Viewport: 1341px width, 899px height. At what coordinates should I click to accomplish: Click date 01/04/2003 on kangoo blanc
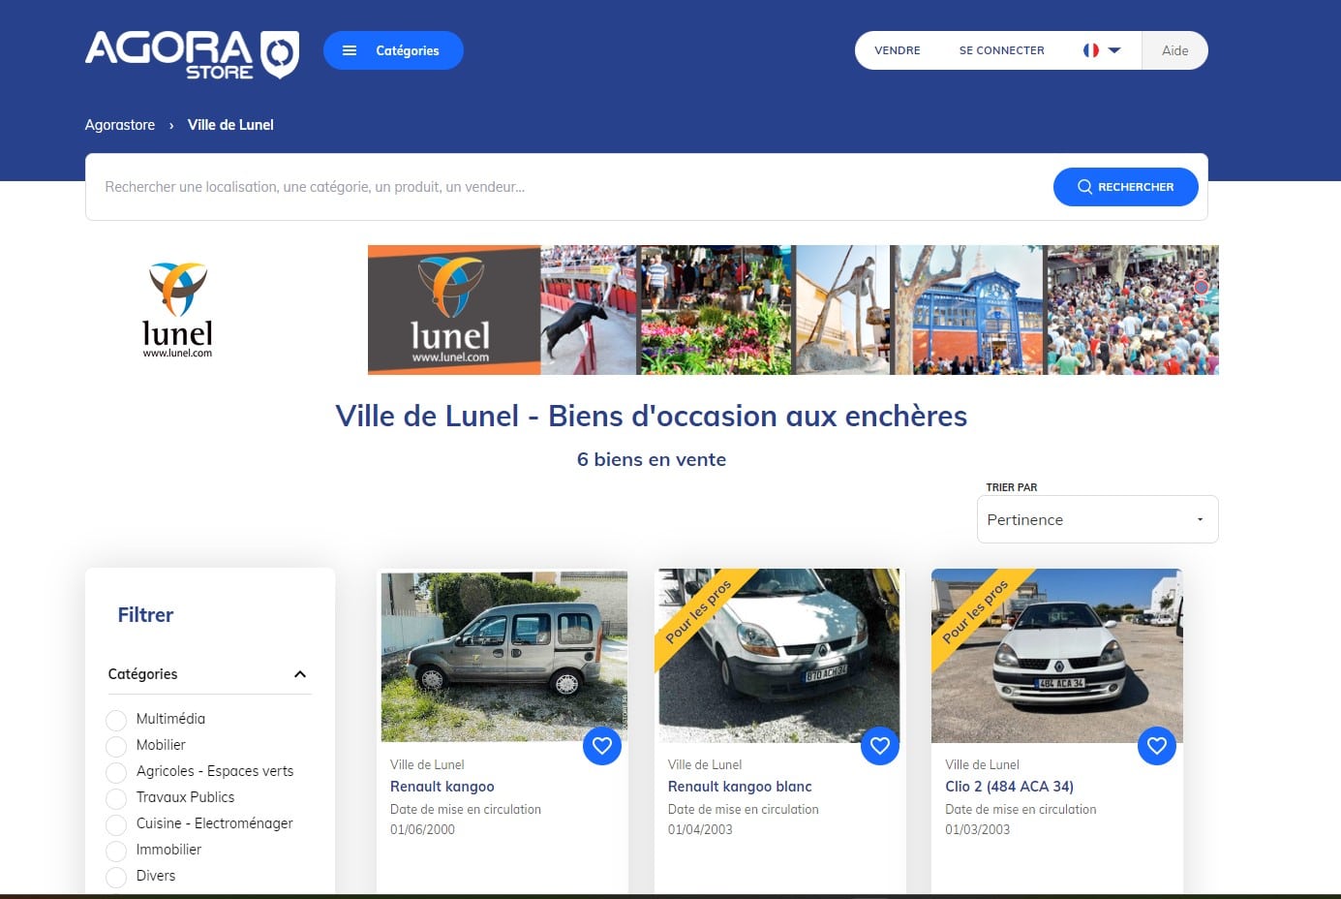tap(700, 829)
